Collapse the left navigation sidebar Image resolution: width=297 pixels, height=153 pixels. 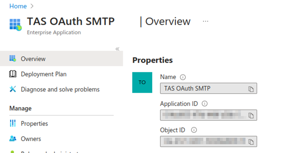point(117,49)
